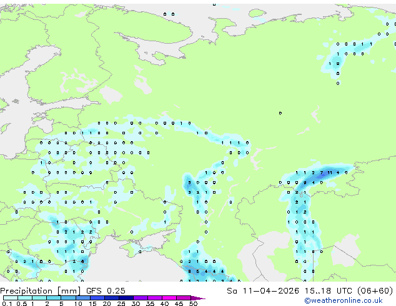Select the 2–5 mm legend color segment

(x=54, y=298)
